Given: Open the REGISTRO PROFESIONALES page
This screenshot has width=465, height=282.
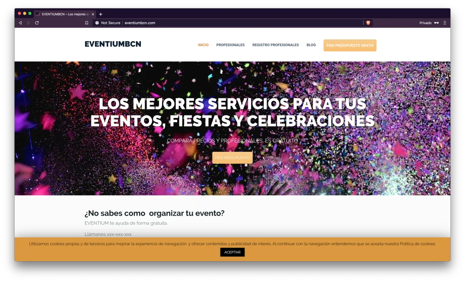Looking at the screenshot, I should (275, 45).
